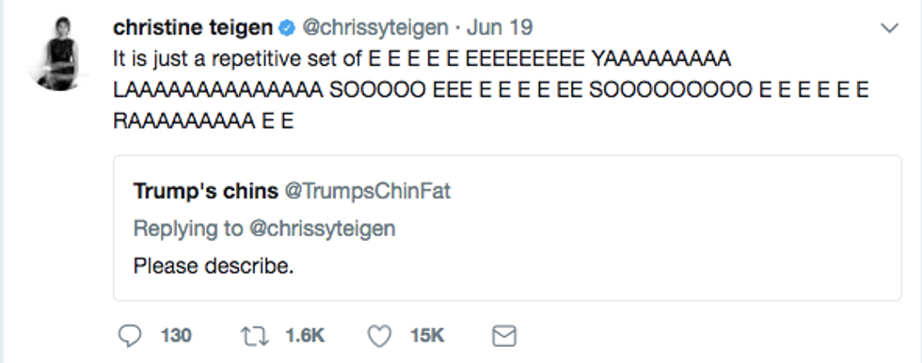Open the Jun 19 timestamp link
Viewport: 922px width, 363px height.
pyautogui.click(x=500, y=27)
